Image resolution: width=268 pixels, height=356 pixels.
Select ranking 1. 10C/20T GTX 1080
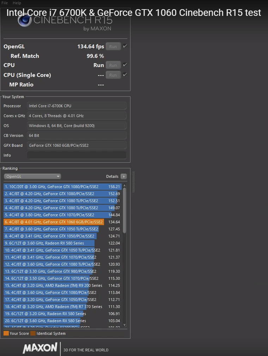(63, 187)
